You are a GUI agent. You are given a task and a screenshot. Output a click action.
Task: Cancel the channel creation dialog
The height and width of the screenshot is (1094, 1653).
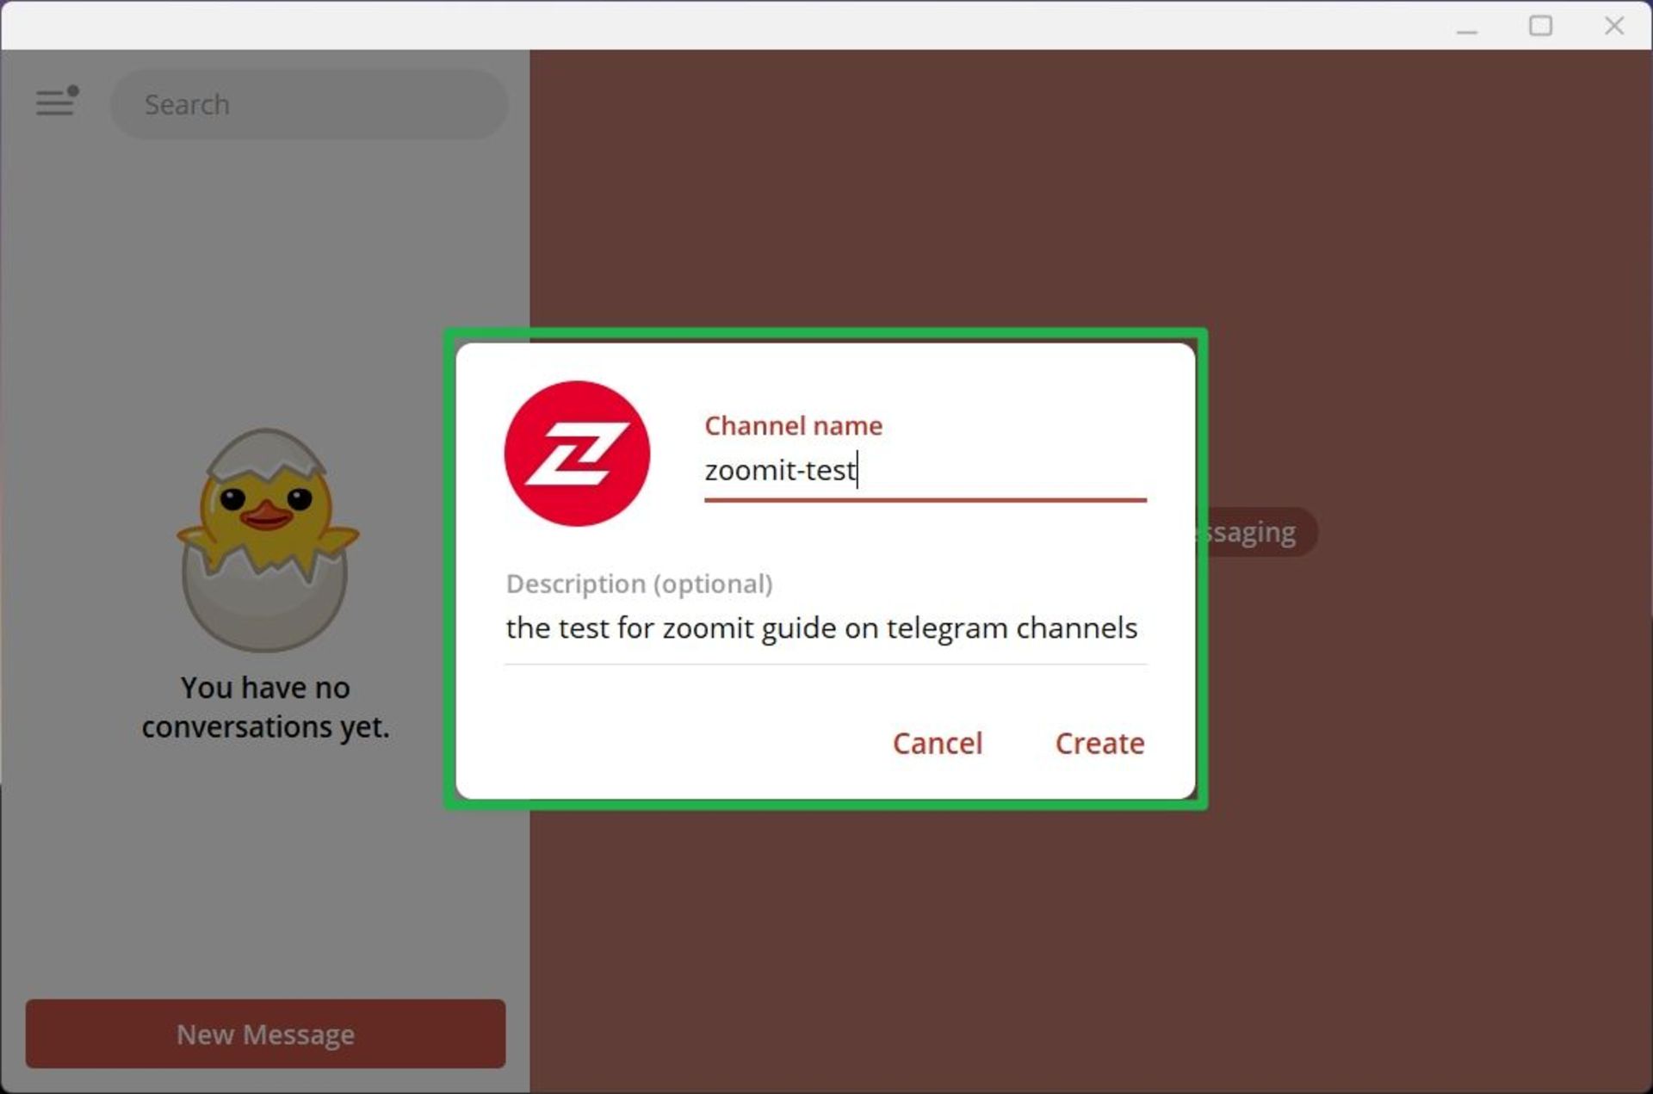(x=937, y=743)
